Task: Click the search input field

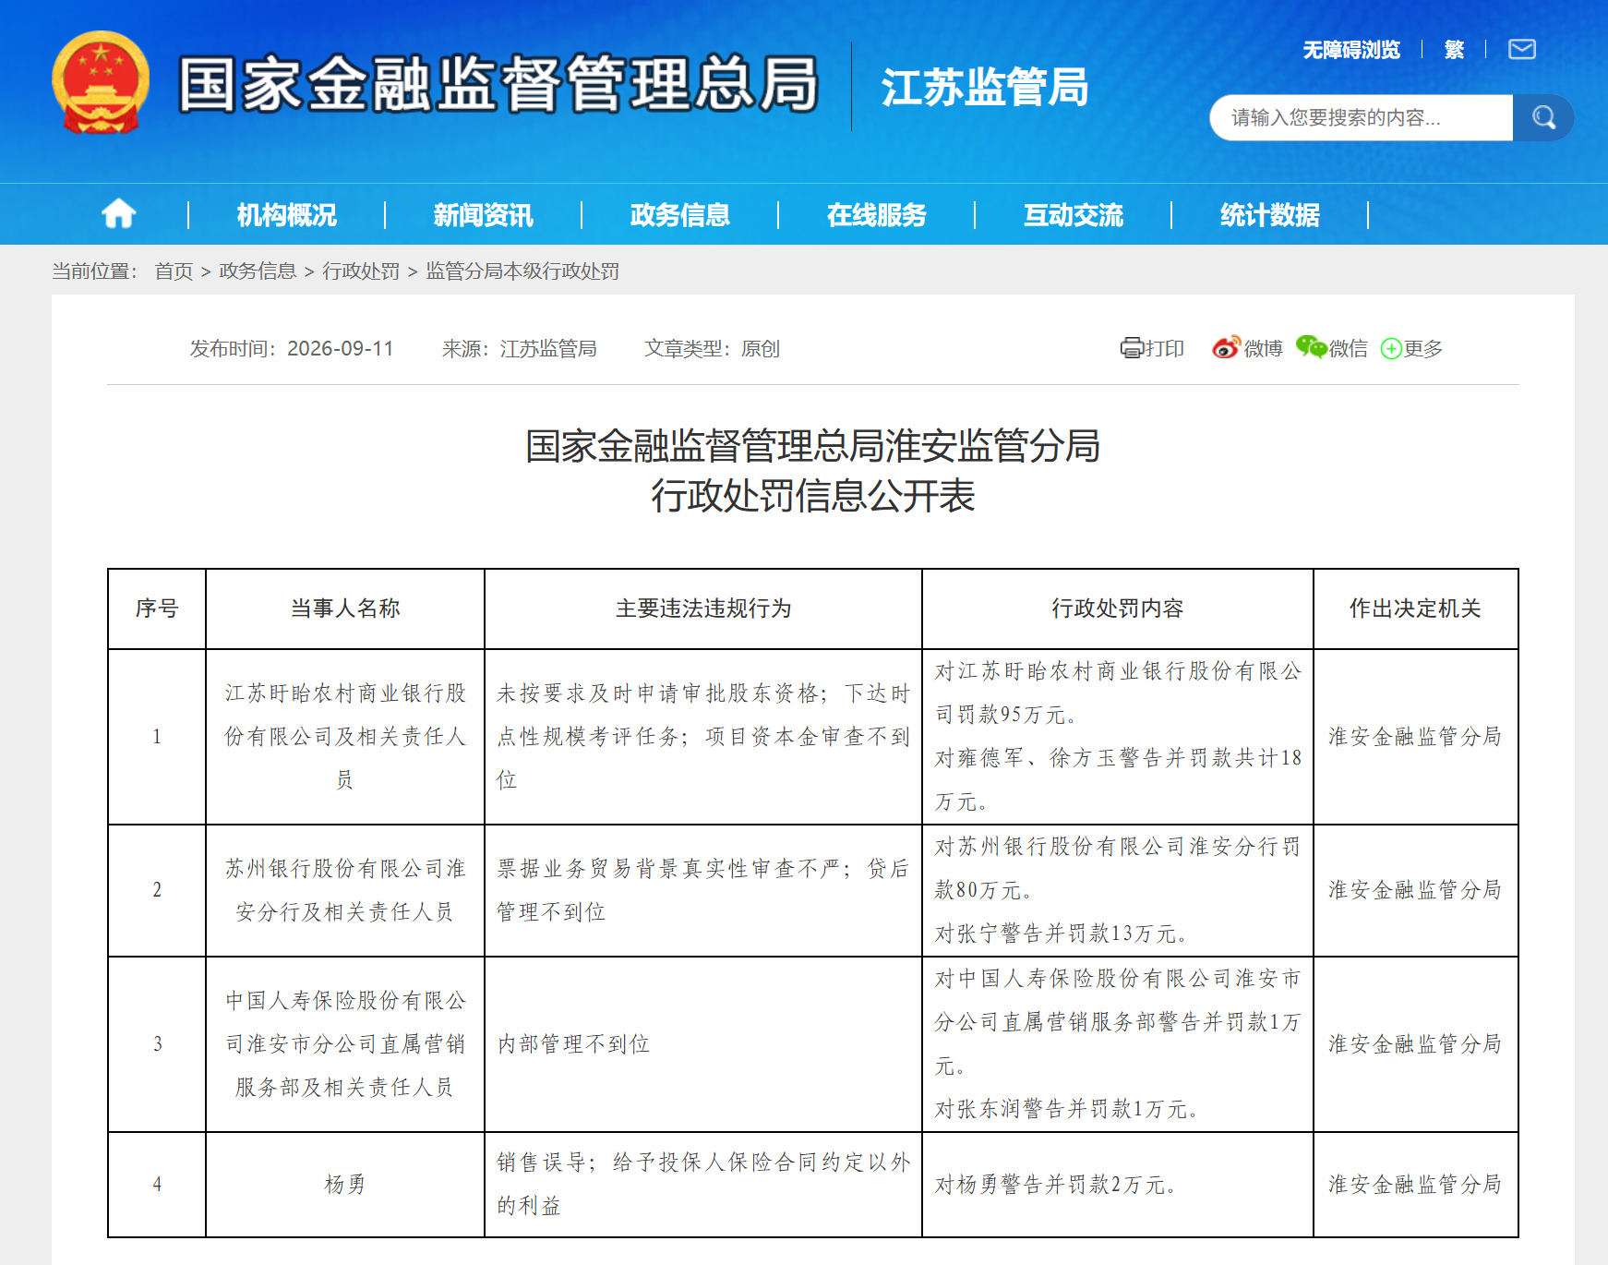Action: pos(1362,117)
